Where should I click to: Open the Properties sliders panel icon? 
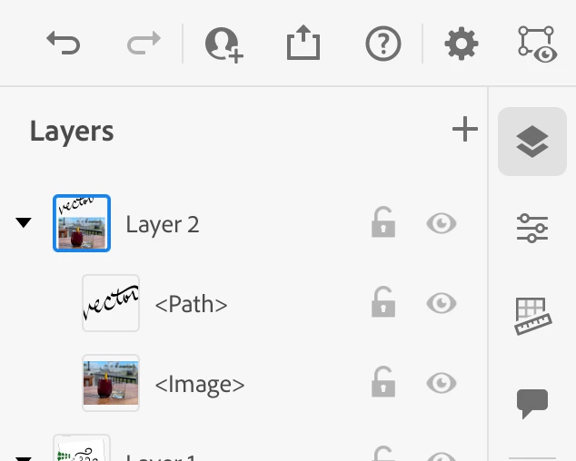[532, 229]
